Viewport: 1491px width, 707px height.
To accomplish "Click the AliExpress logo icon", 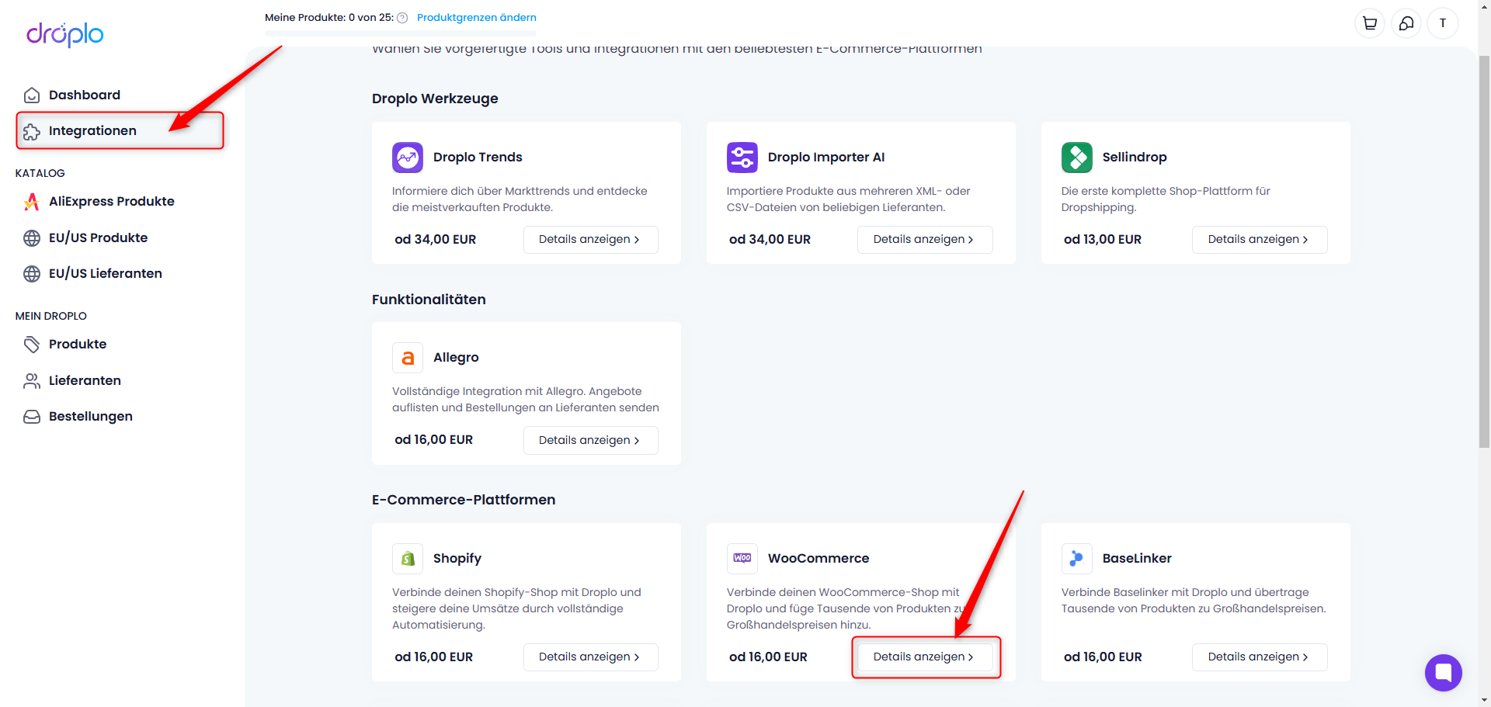I will coord(32,202).
